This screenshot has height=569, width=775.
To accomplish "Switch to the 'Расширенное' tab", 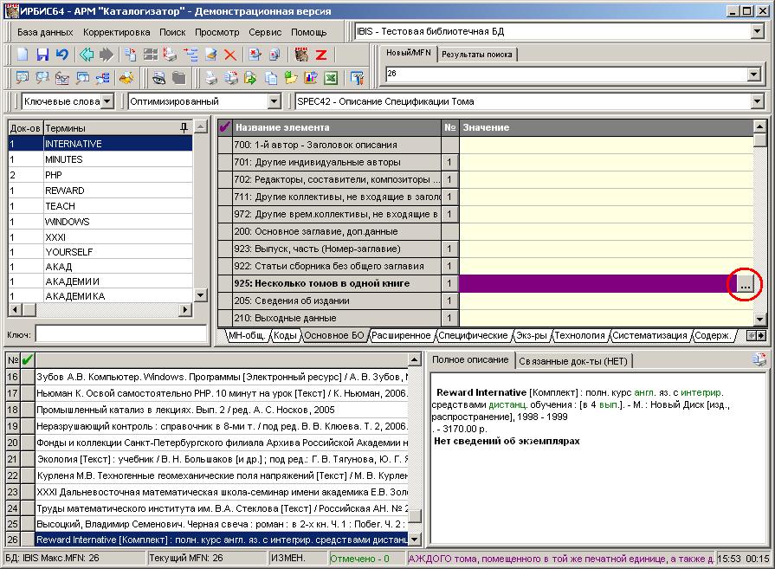I will (402, 335).
